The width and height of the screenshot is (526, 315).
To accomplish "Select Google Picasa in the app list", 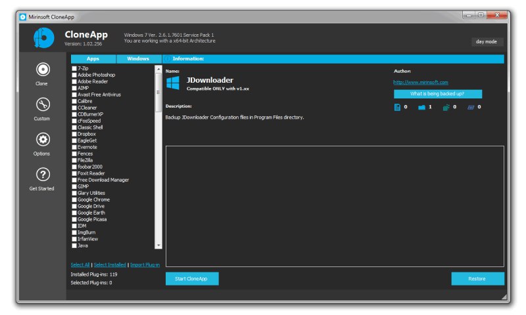I will pos(92,219).
